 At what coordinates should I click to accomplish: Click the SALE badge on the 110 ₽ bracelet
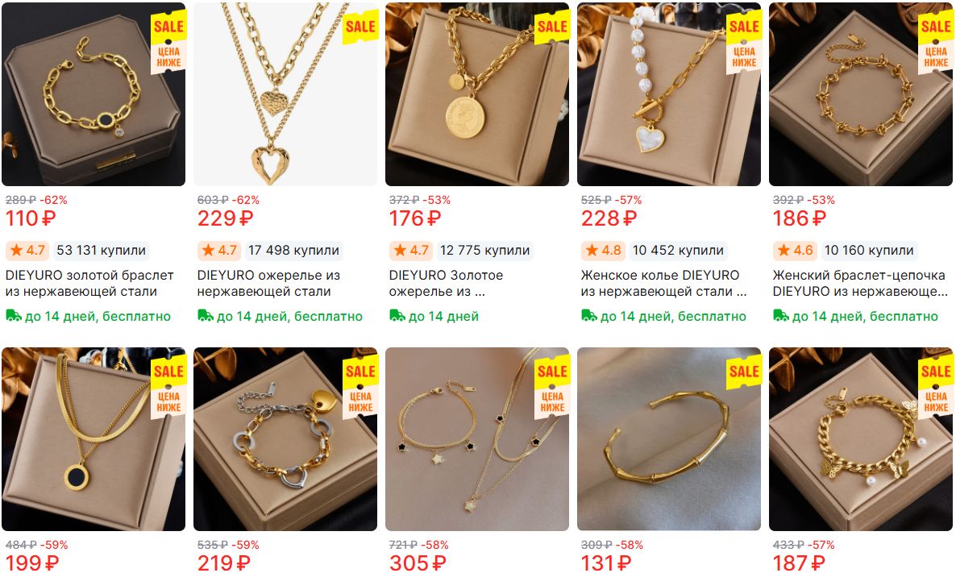[x=168, y=27]
